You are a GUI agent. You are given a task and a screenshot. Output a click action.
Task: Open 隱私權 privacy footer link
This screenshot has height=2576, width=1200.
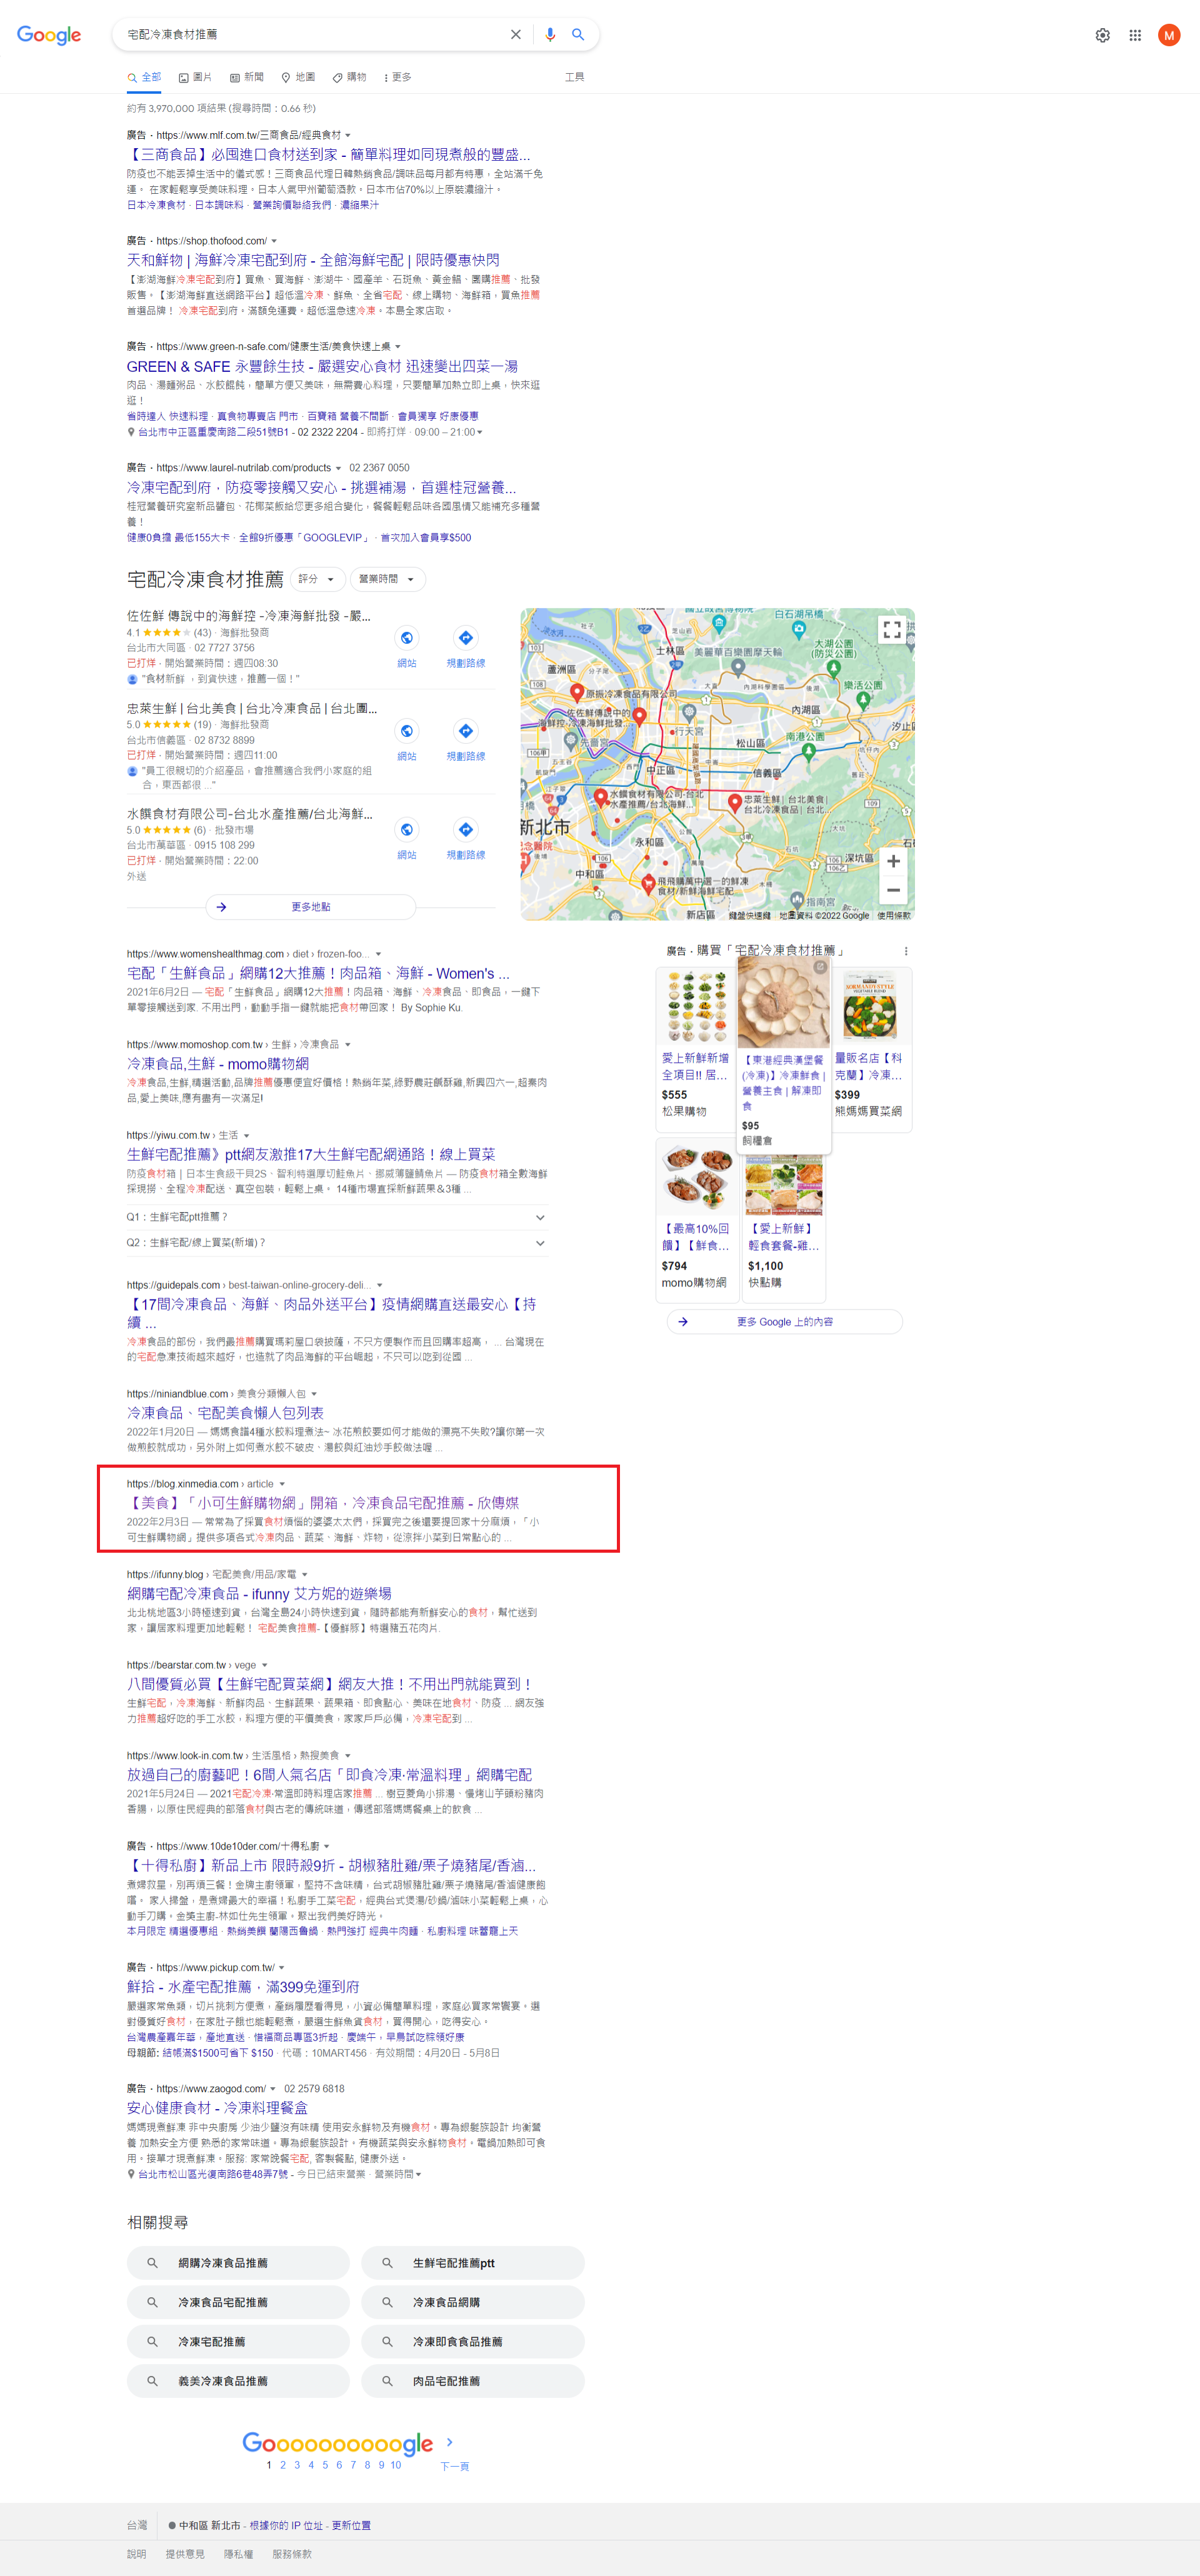click(x=238, y=2554)
